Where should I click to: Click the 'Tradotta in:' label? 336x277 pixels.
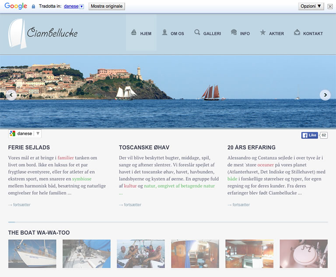[50, 6]
